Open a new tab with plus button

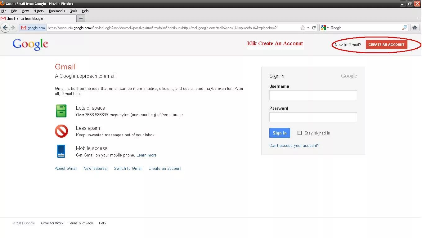click(81, 18)
